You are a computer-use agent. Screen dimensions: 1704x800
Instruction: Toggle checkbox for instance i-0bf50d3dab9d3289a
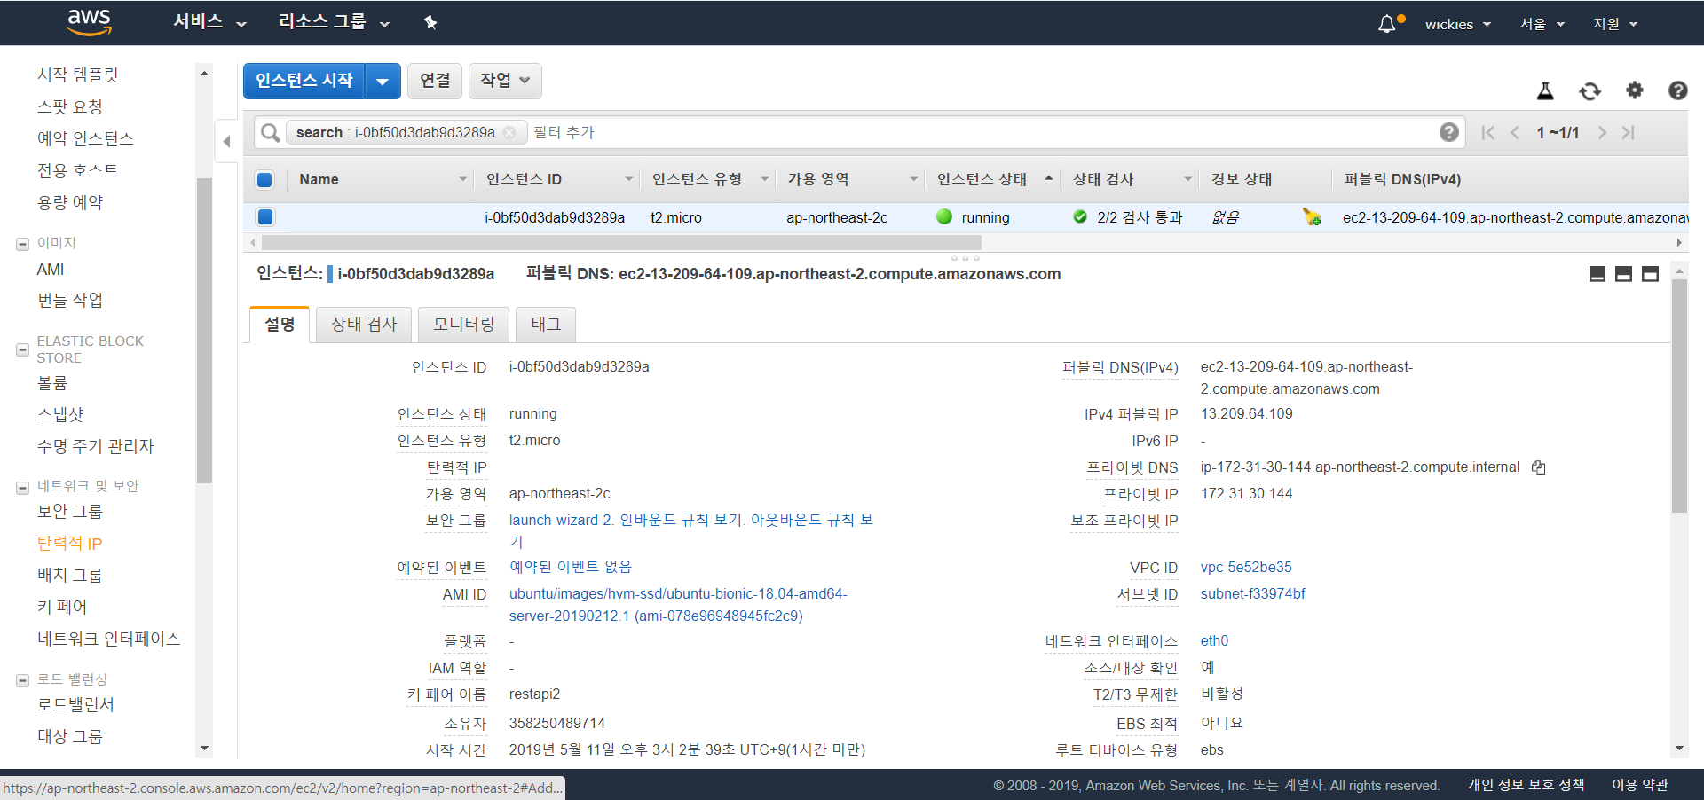coord(264,216)
